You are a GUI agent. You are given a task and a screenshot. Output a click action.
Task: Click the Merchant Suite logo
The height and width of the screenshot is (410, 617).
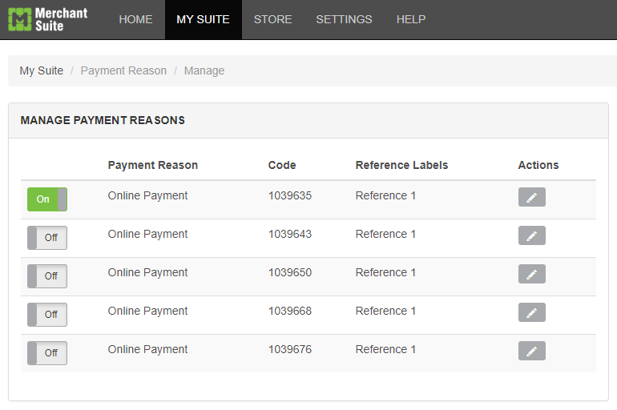pyautogui.click(x=47, y=19)
